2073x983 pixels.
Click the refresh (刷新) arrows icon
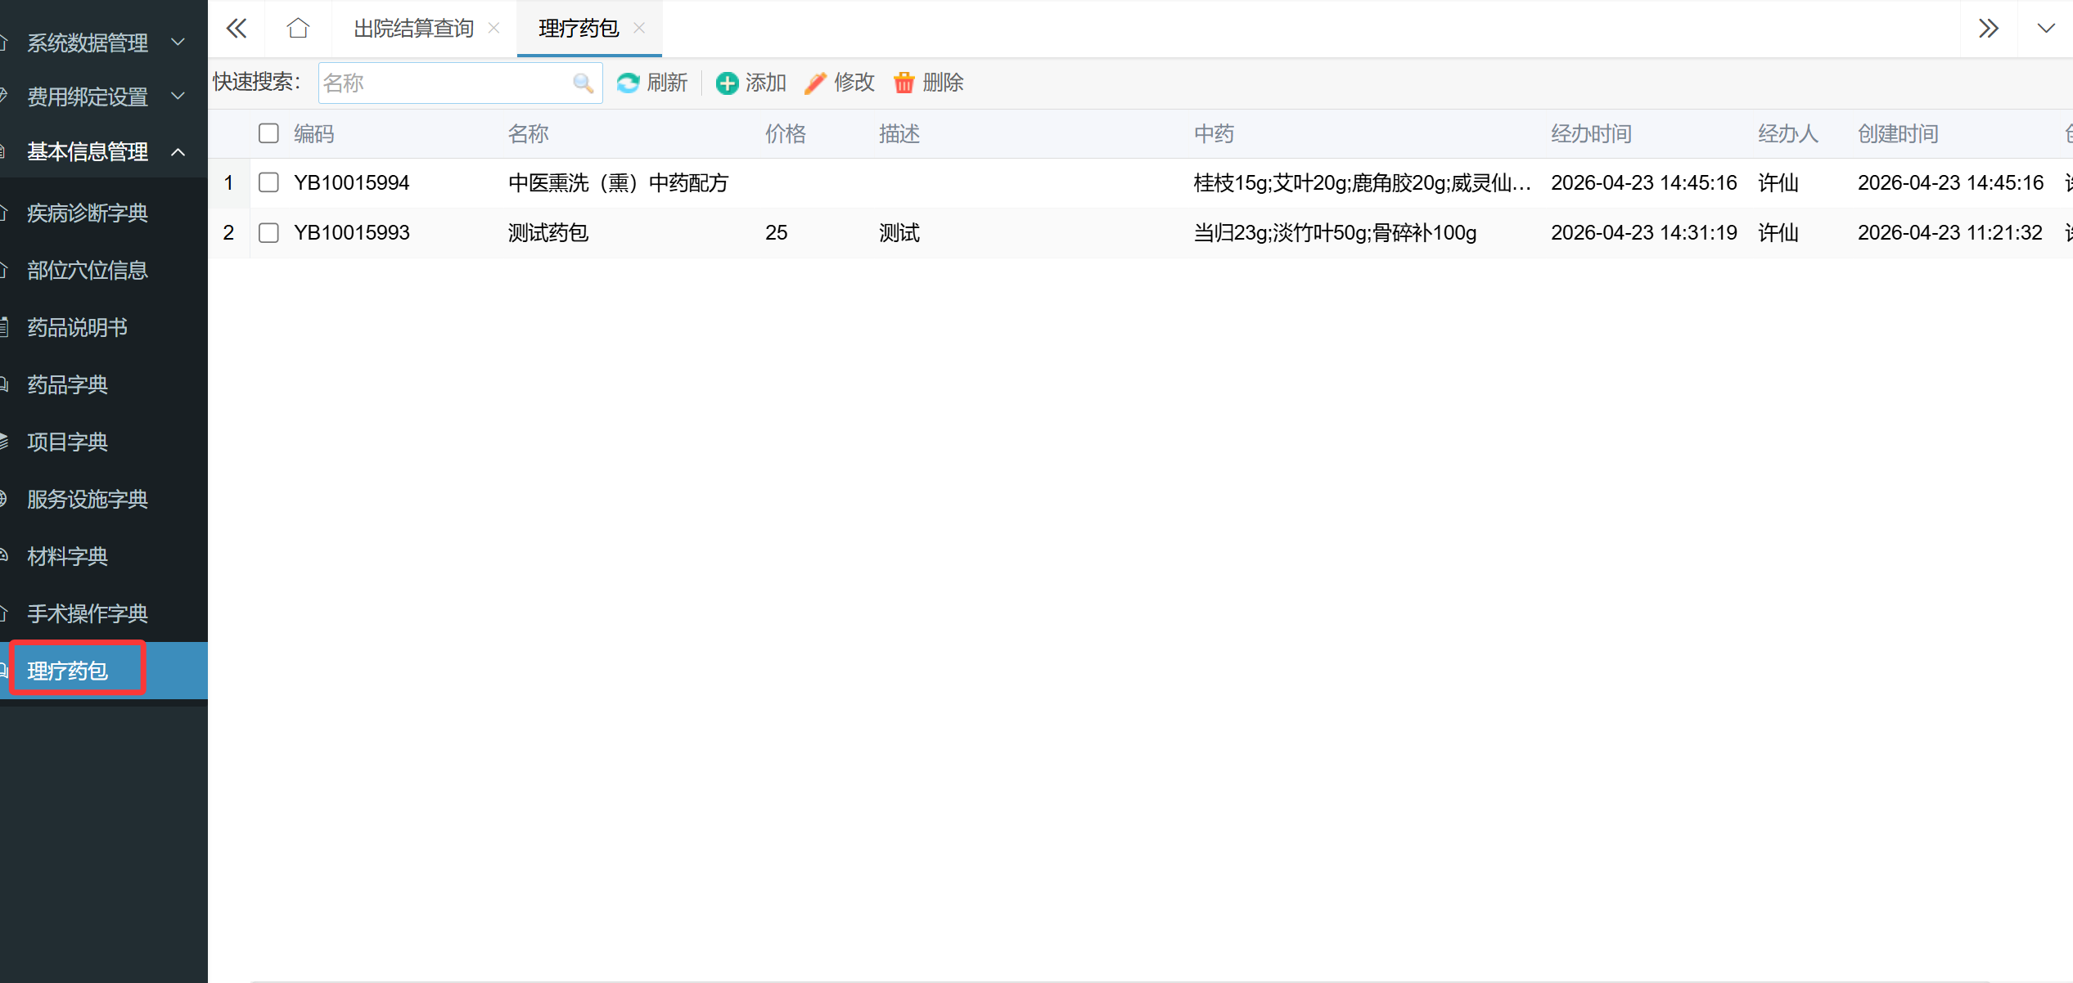tap(628, 83)
